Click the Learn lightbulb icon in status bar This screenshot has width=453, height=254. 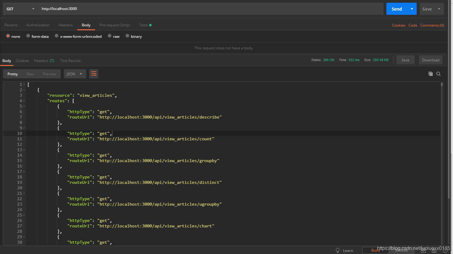[x=338, y=250]
